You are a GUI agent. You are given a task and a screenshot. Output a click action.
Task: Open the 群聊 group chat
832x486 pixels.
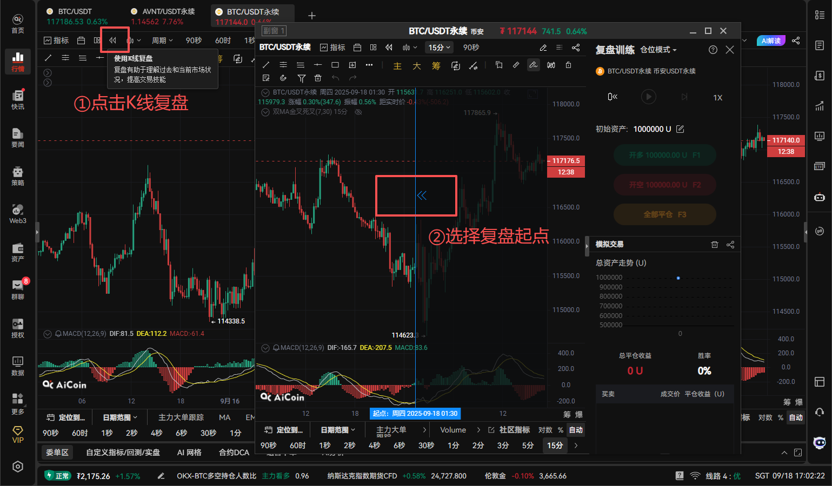pyautogui.click(x=18, y=290)
